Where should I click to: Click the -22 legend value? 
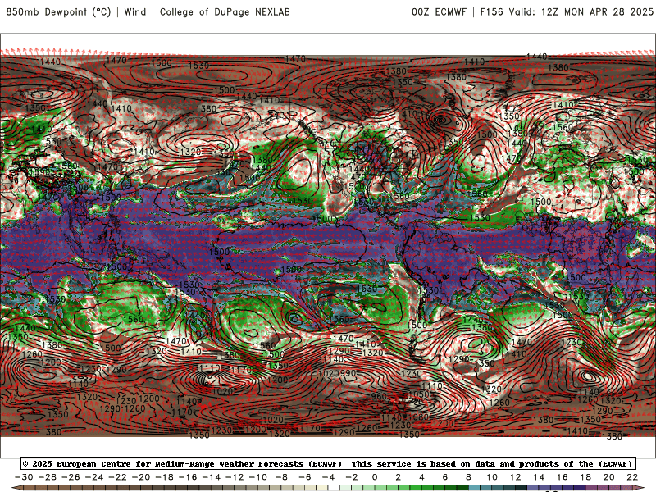117,477
